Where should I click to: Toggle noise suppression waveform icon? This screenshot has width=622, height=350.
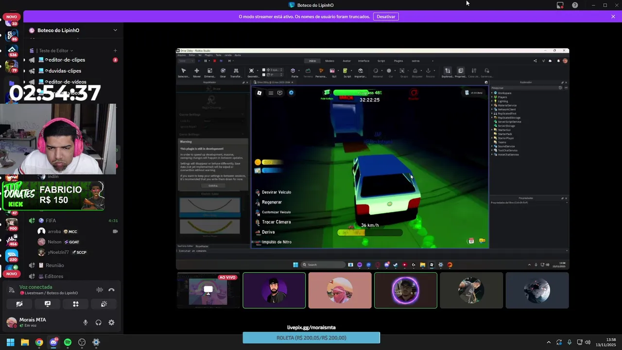[x=100, y=290]
